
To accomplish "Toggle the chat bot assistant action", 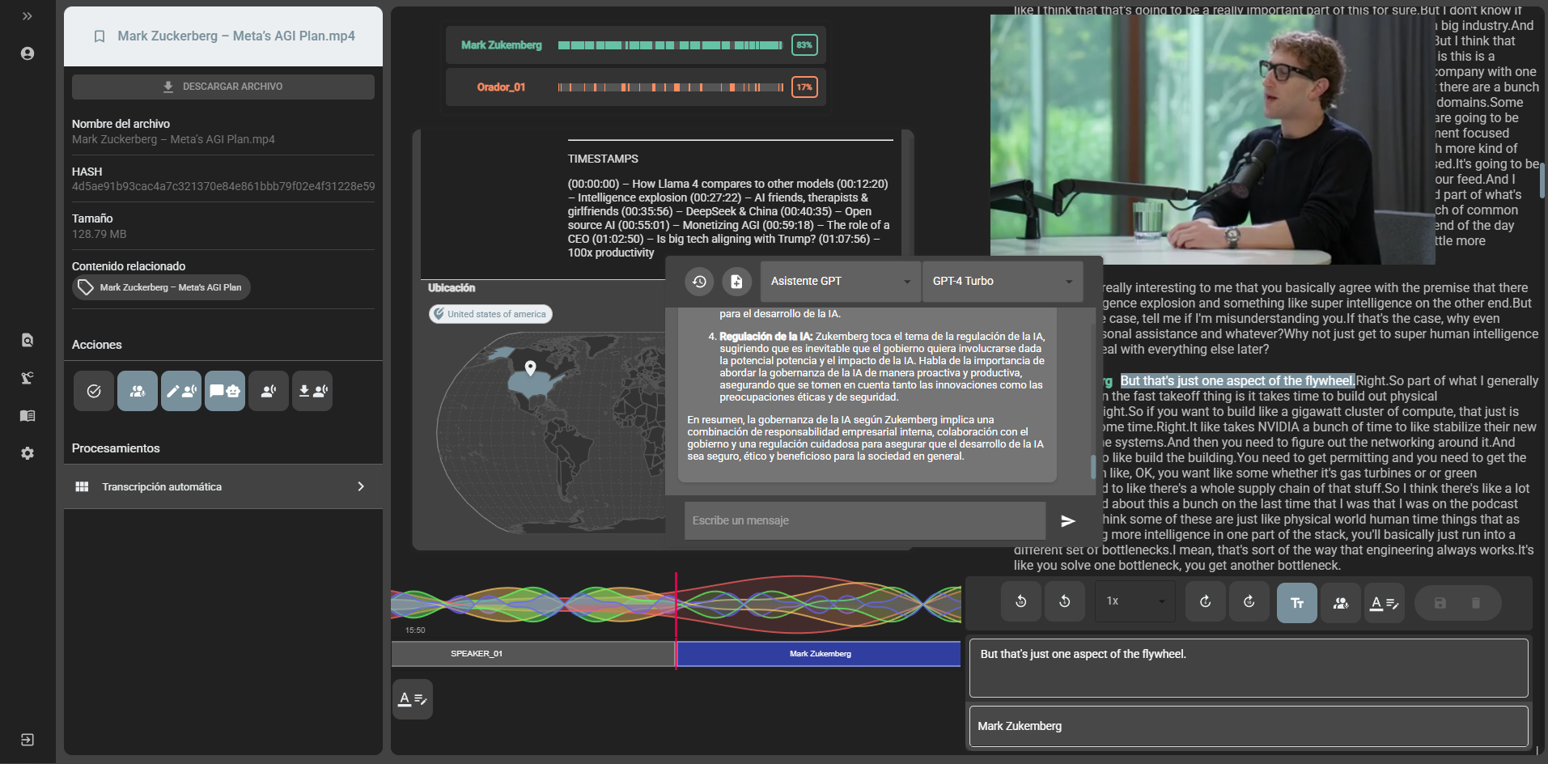I will (225, 391).
